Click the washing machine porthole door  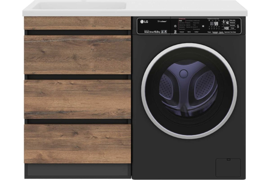[x=189, y=90]
